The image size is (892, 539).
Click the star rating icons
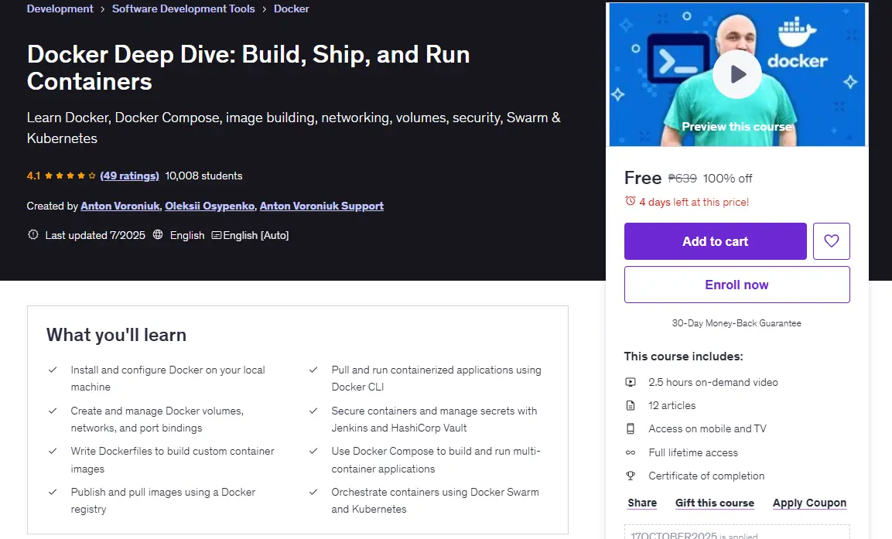[x=70, y=176]
